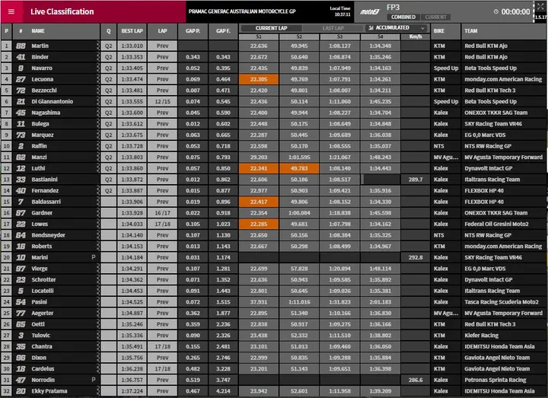548x398 pixels.
Task: Click speed value 289.7
Action: 416,180
